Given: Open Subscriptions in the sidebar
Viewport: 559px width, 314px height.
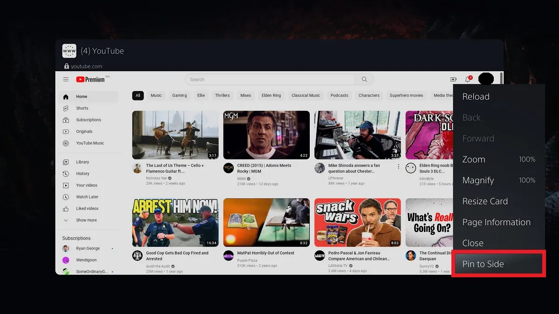Looking at the screenshot, I should [x=88, y=120].
